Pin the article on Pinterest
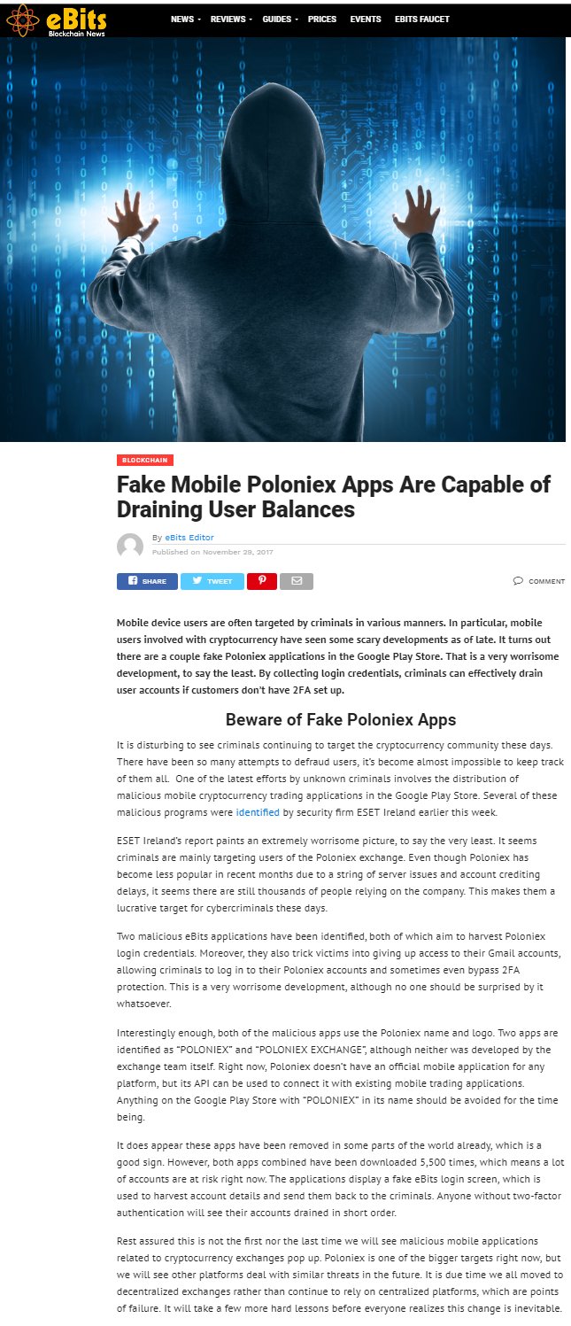 [262, 581]
